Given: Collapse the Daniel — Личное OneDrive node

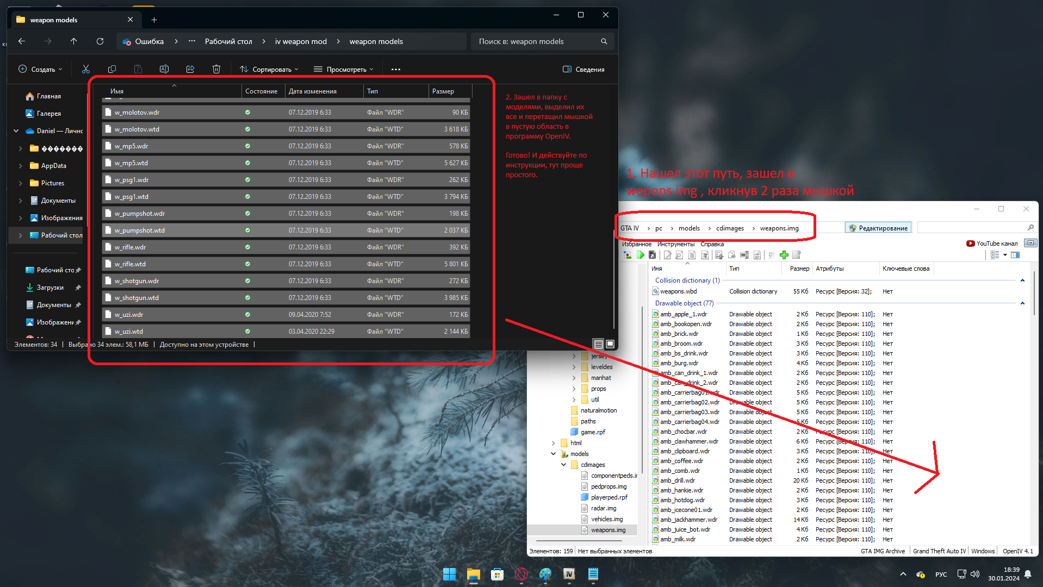Looking at the screenshot, I should 16,131.
